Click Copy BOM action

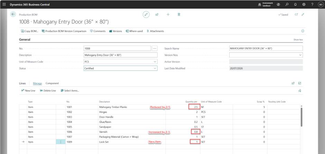coord(30,31)
